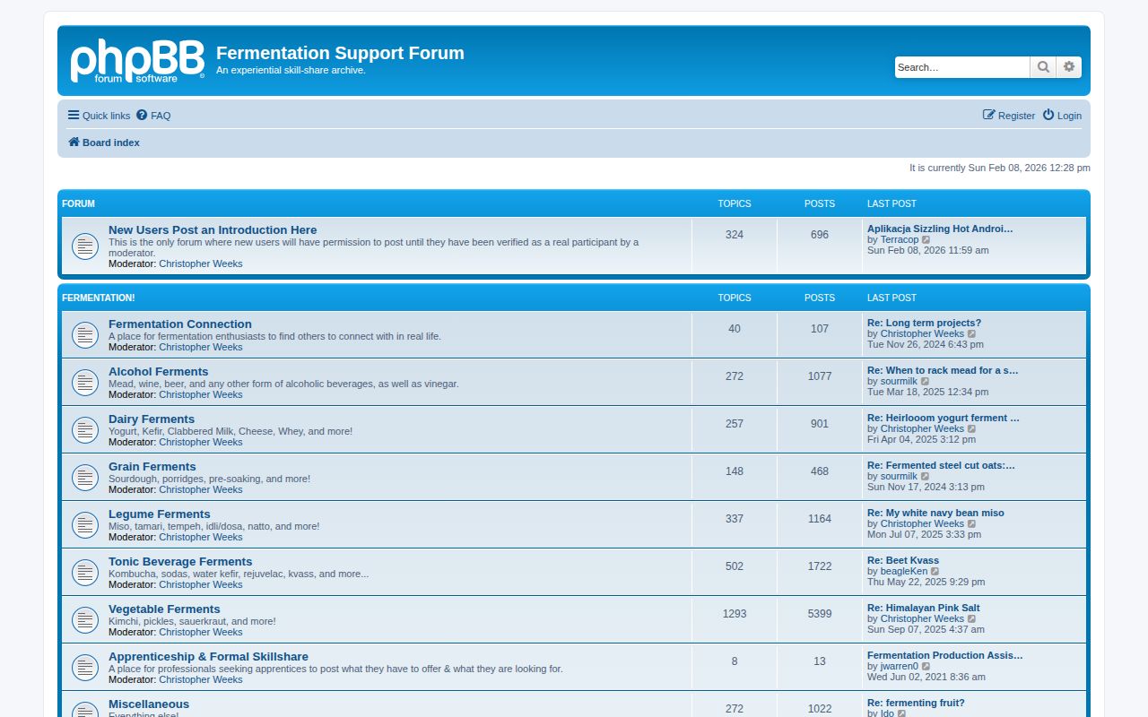Image resolution: width=1148 pixels, height=717 pixels.
Task: Click the power icon next to Login
Action: pyautogui.click(x=1048, y=115)
